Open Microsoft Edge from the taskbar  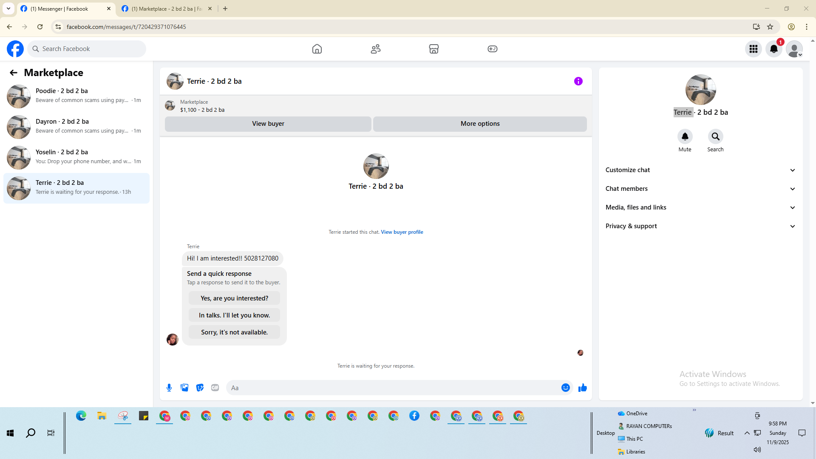[81, 416]
